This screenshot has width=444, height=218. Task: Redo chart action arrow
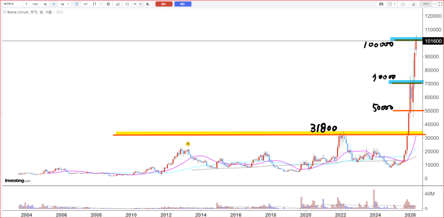coord(140,4)
